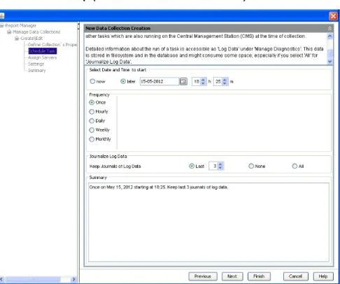This screenshot has height=284, width=340.
Task: Click the start date field 15-05-2012
Action: [x=160, y=81]
